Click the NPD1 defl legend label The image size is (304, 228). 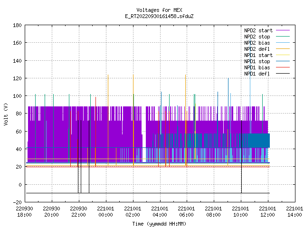tap(257, 74)
